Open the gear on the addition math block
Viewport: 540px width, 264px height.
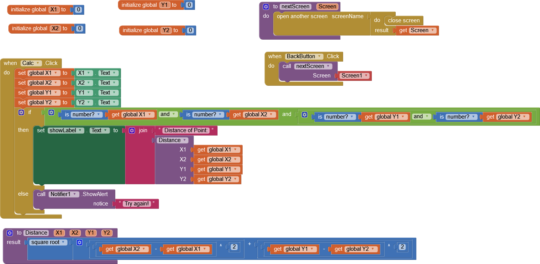pyautogui.click(x=79, y=242)
